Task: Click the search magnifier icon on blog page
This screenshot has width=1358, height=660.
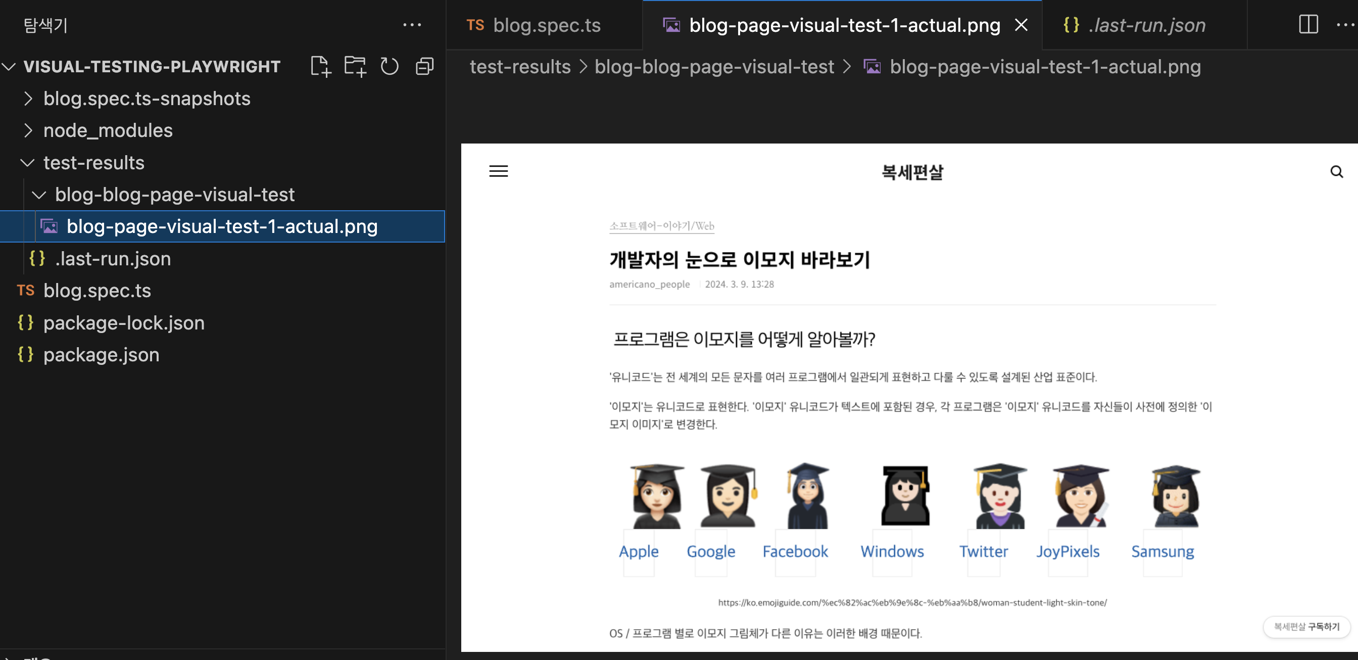Action: [x=1336, y=172]
